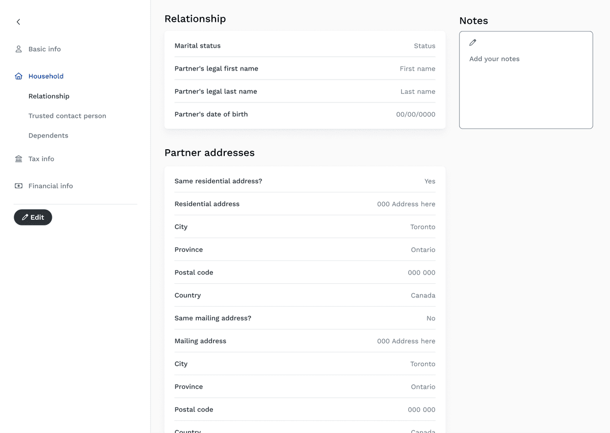This screenshot has width=610, height=433.
Task: Open Trusted contact person subsection
Action: coord(67,116)
